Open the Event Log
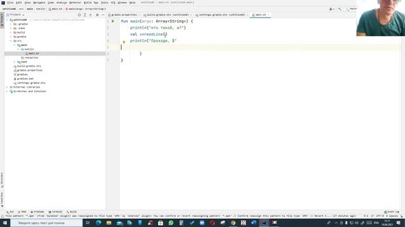Screen dimensions: 405x227 392,212
